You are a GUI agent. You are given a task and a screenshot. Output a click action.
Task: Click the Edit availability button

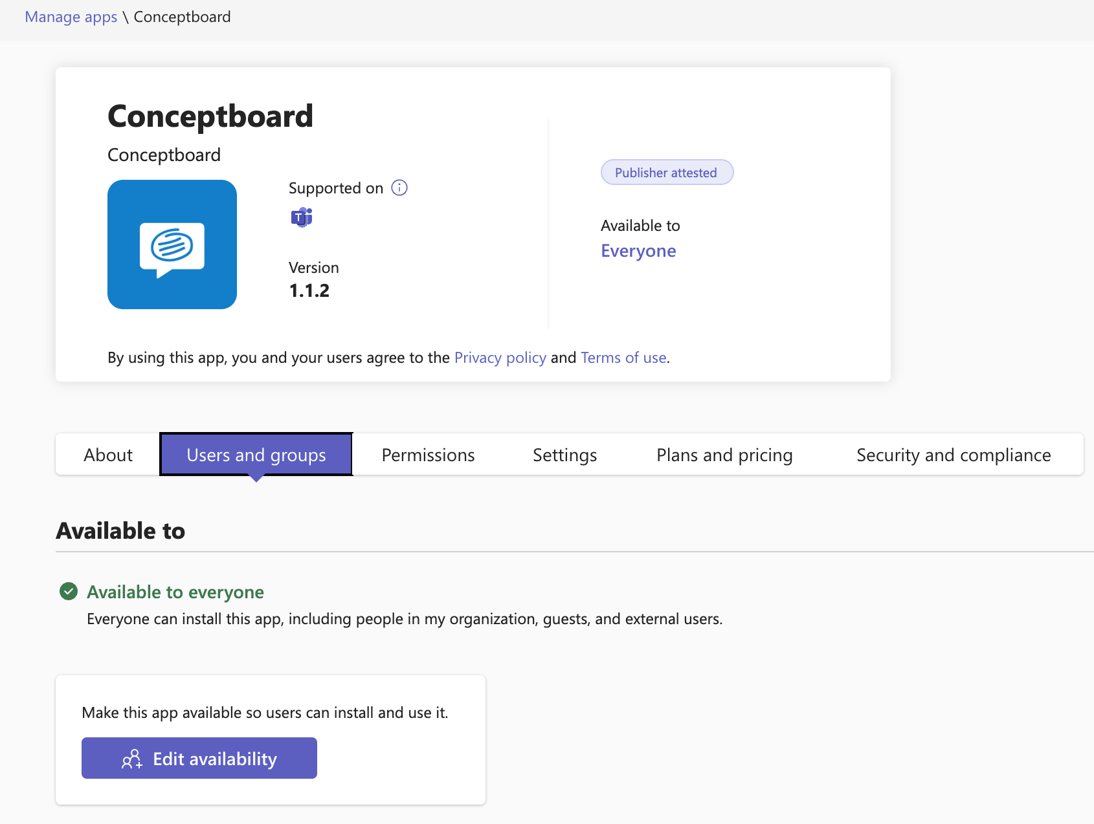(199, 758)
